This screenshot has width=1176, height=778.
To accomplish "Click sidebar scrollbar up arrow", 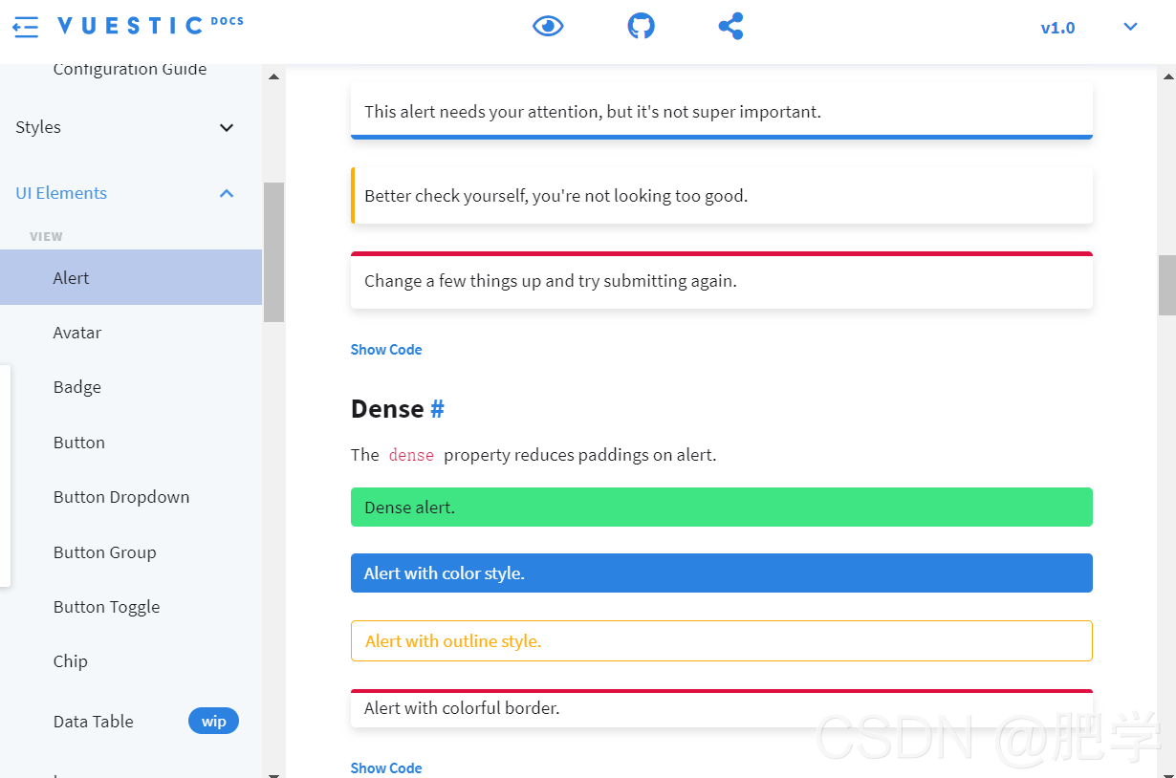I will (273, 76).
